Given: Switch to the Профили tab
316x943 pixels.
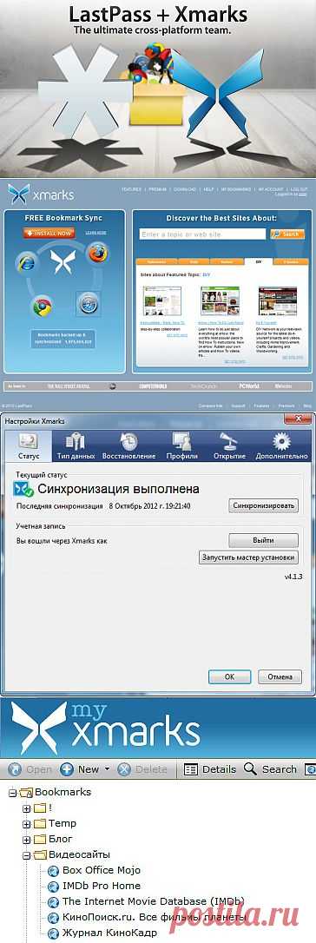Looking at the screenshot, I should coord(182,445).
